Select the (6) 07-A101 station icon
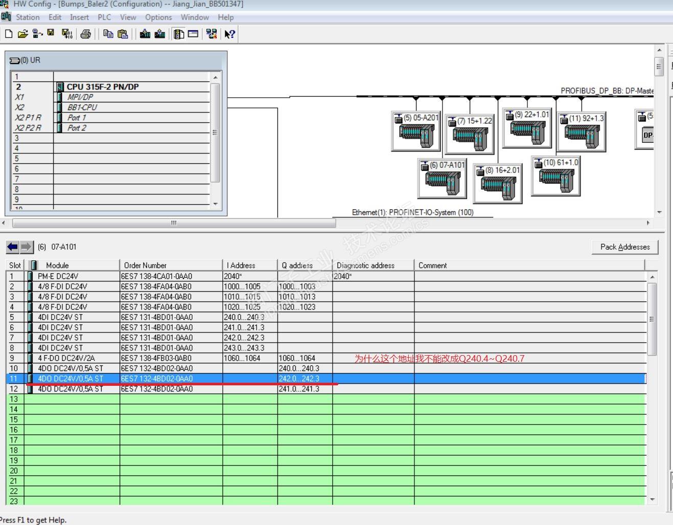673x525 pixels. [x=442, y=179]
